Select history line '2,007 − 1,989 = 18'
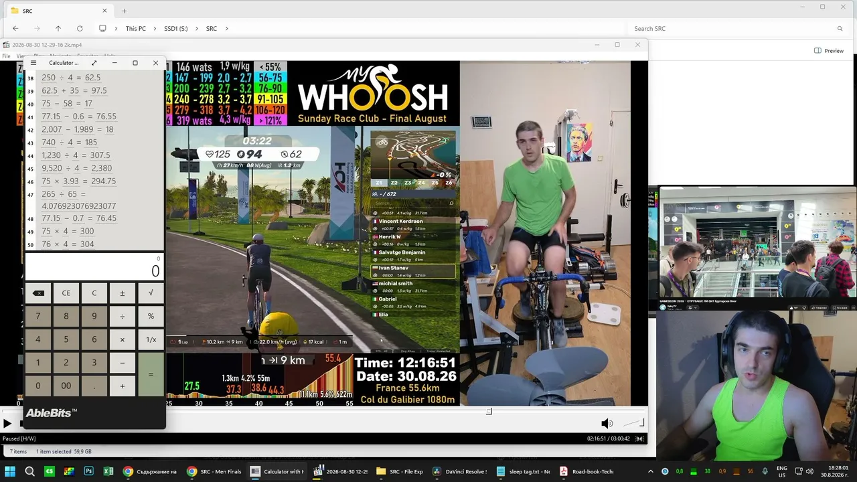 click(78, 129)
